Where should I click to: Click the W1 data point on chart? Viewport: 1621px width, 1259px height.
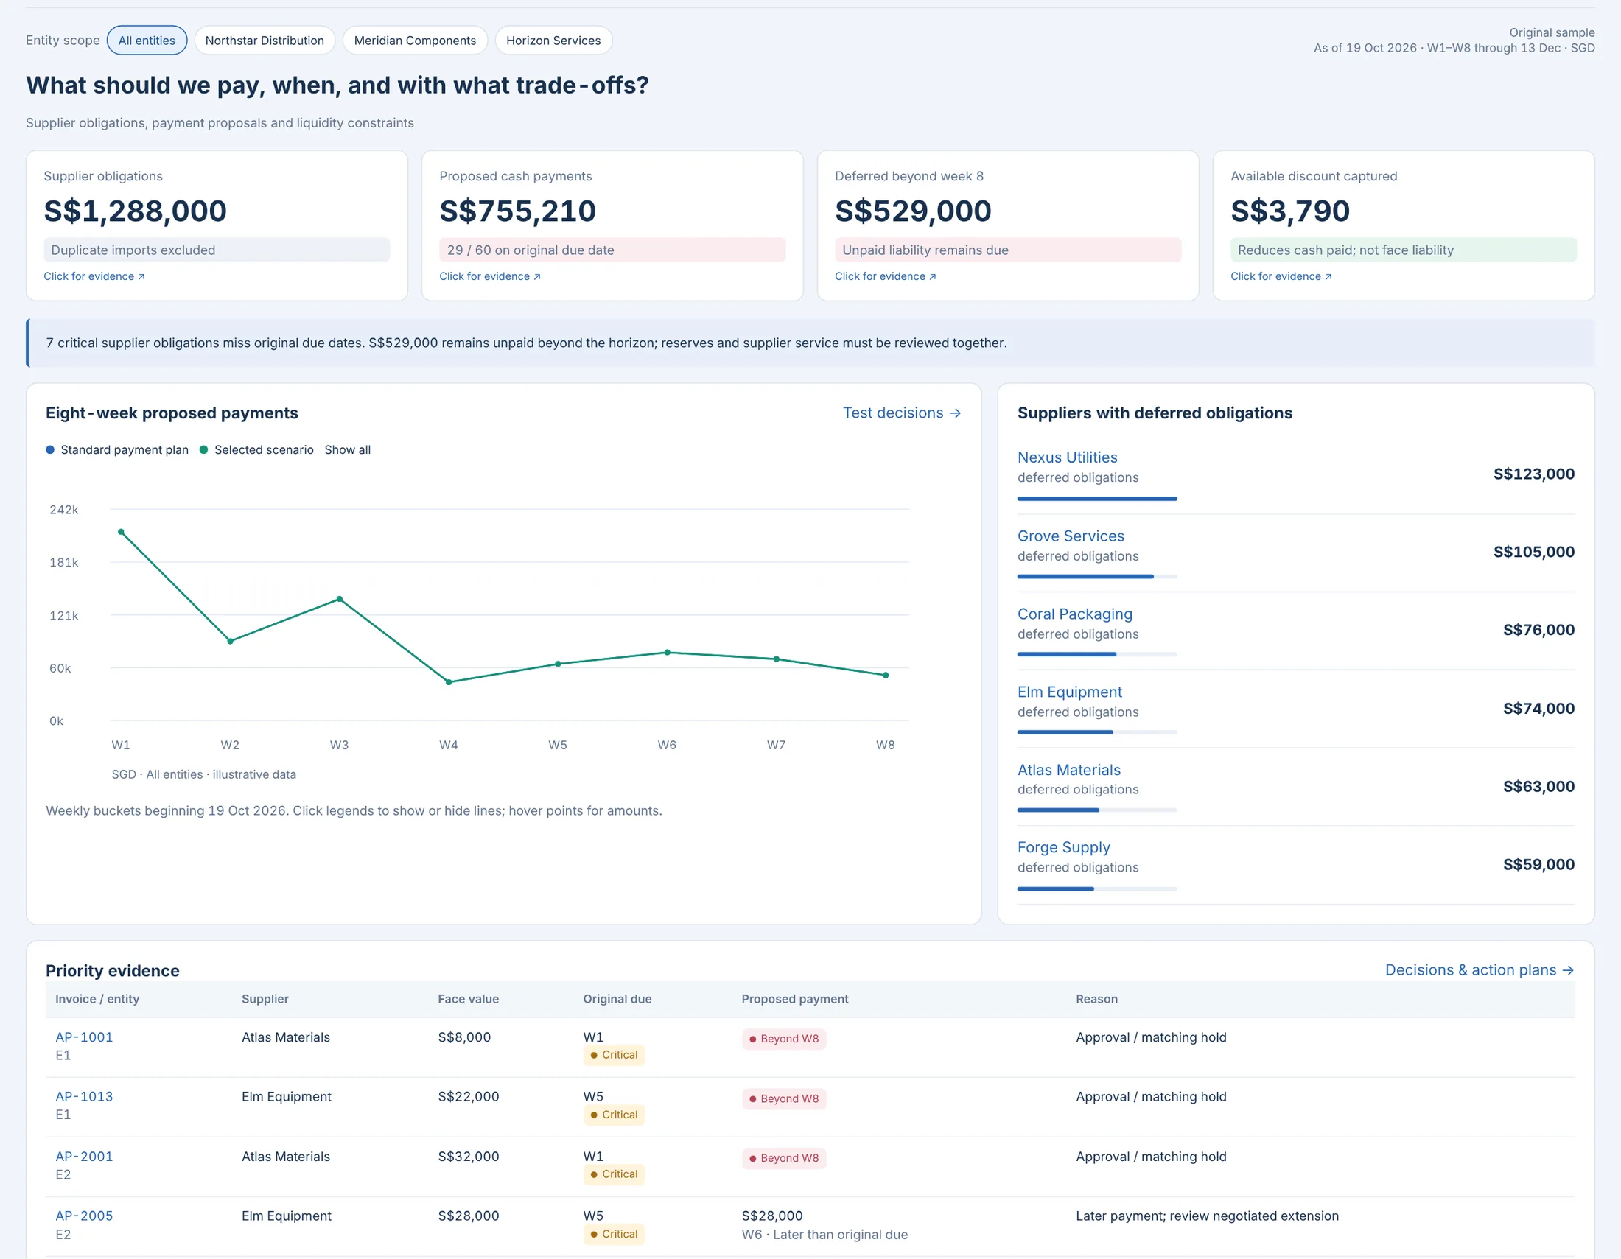coord(121,532)
